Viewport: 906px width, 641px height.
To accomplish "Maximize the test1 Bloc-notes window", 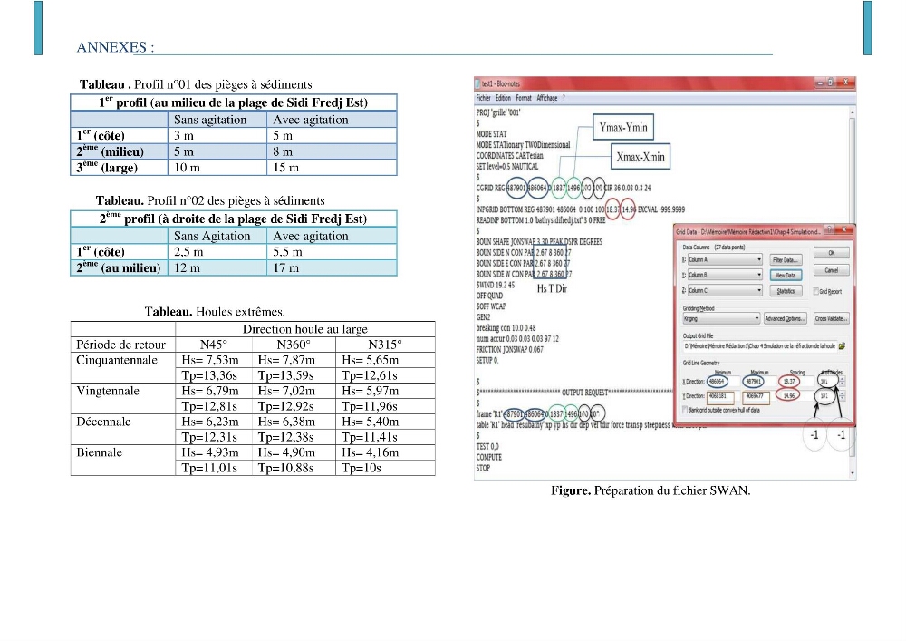I will (x=830, y=83).
